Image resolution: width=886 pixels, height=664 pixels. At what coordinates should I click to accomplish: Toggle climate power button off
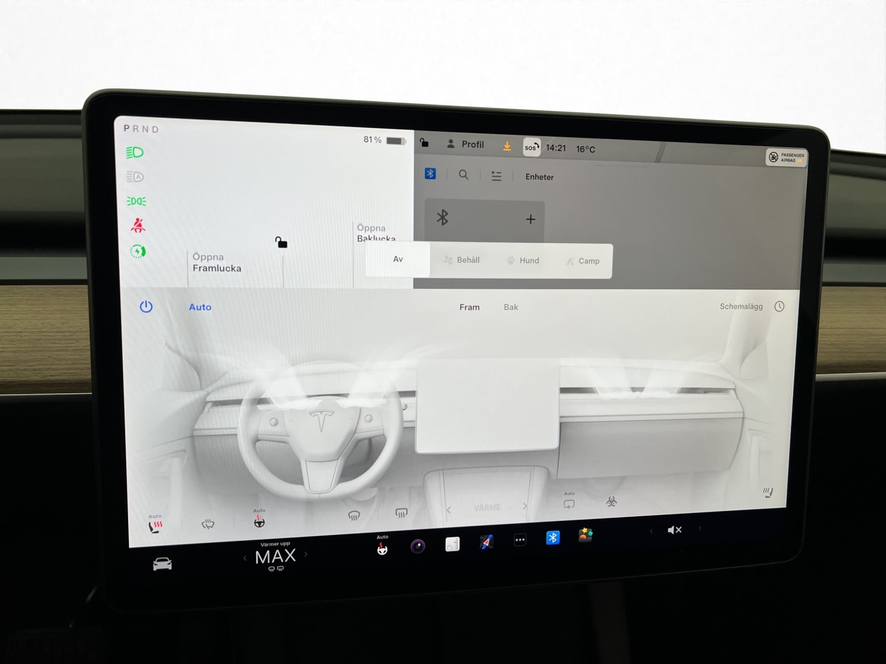tap(146, 307)
